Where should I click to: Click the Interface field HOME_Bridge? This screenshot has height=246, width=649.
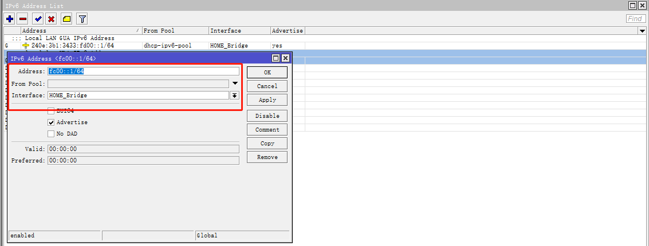(x=138, y=96)
